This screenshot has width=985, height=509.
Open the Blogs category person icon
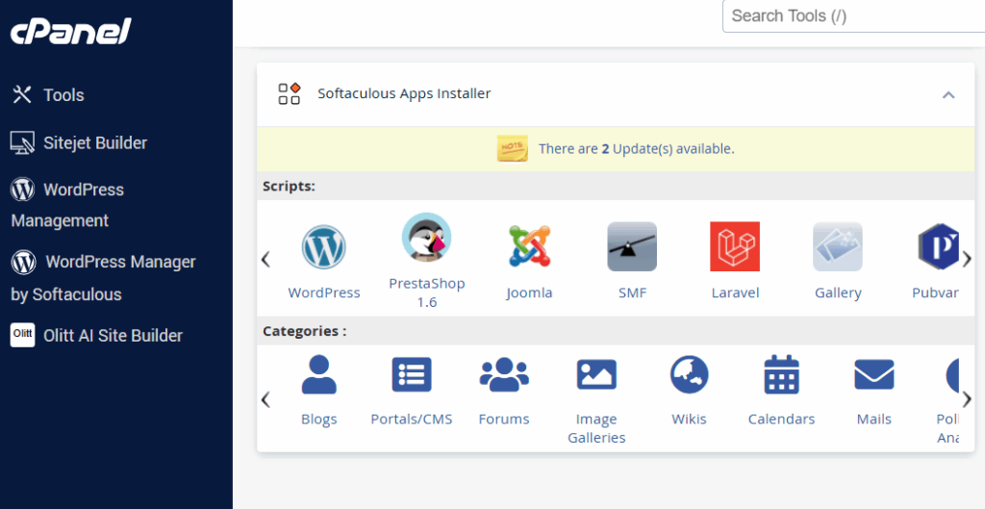click(x=319, y=374)
